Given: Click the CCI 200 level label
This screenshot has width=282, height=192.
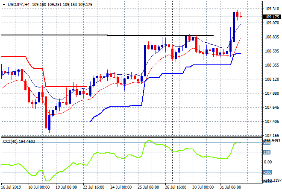Looking at the screenshot, I should (x=267, y=143).
